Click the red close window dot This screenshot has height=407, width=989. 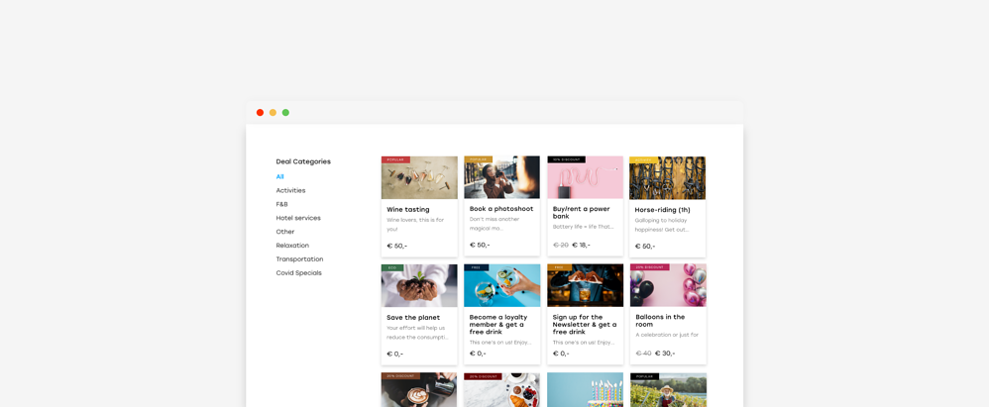pyautogui.click(x=260, y=113)
